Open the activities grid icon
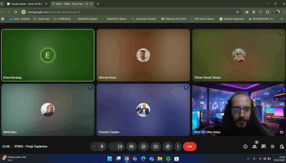Image resolution: width=286 pixels, height=163 pixels. [x=273, y=146]
